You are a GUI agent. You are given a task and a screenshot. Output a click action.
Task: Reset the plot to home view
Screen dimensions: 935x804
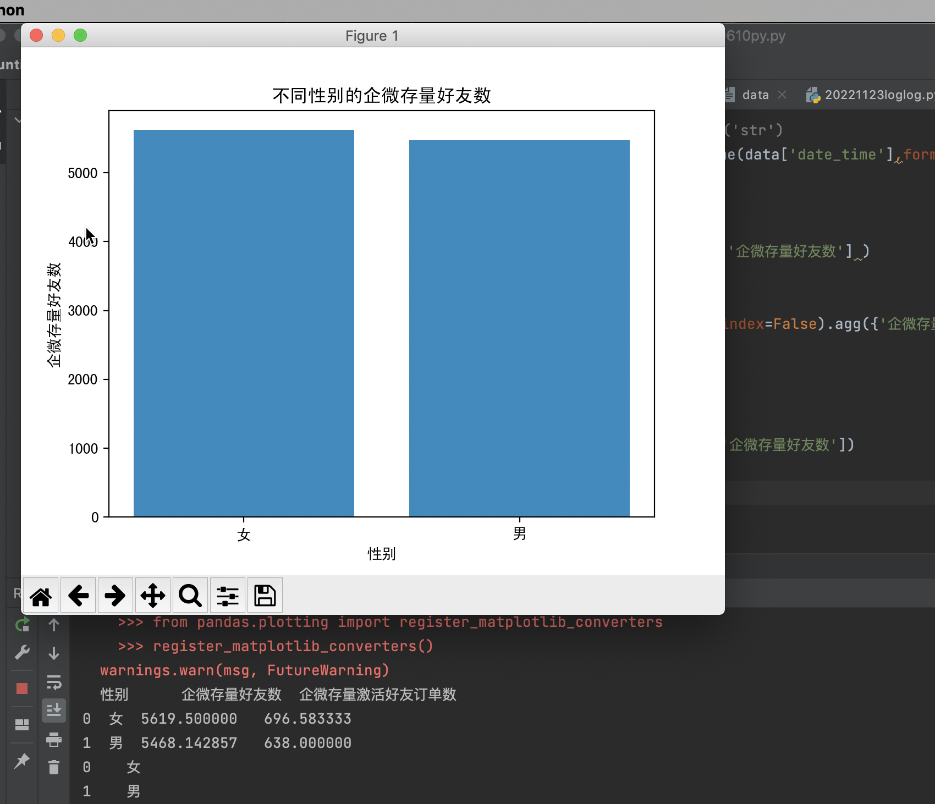pyautogui.click(x=40, y=595)
